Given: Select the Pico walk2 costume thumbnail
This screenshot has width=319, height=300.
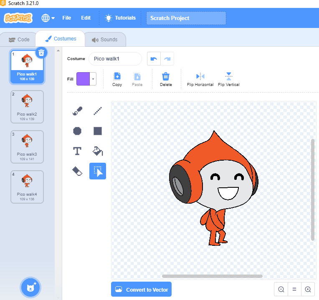Looking at the screenshot, I should pyautogui.click(x=27, y=107).
